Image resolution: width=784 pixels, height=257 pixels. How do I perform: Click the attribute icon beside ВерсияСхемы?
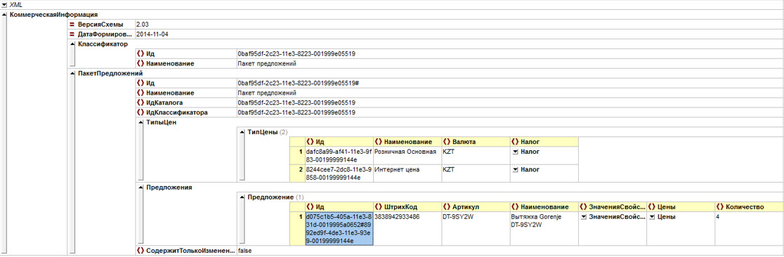tap(72, 25)
